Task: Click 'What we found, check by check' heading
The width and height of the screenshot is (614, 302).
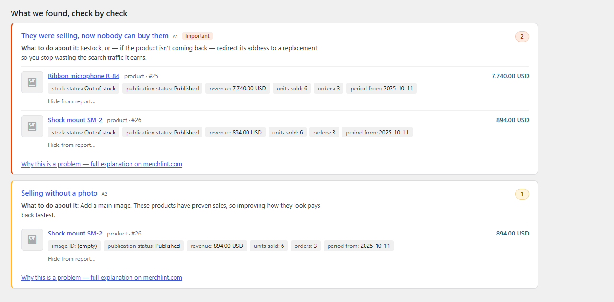Action: [69, 13]
